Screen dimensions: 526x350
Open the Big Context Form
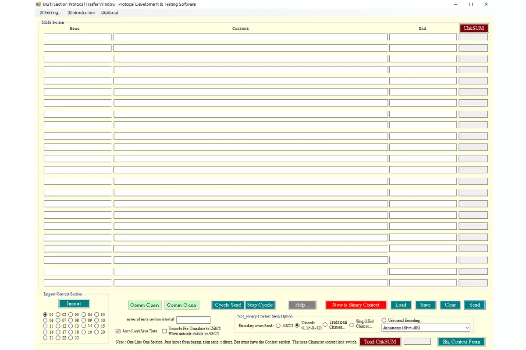(x=462, y=342)
